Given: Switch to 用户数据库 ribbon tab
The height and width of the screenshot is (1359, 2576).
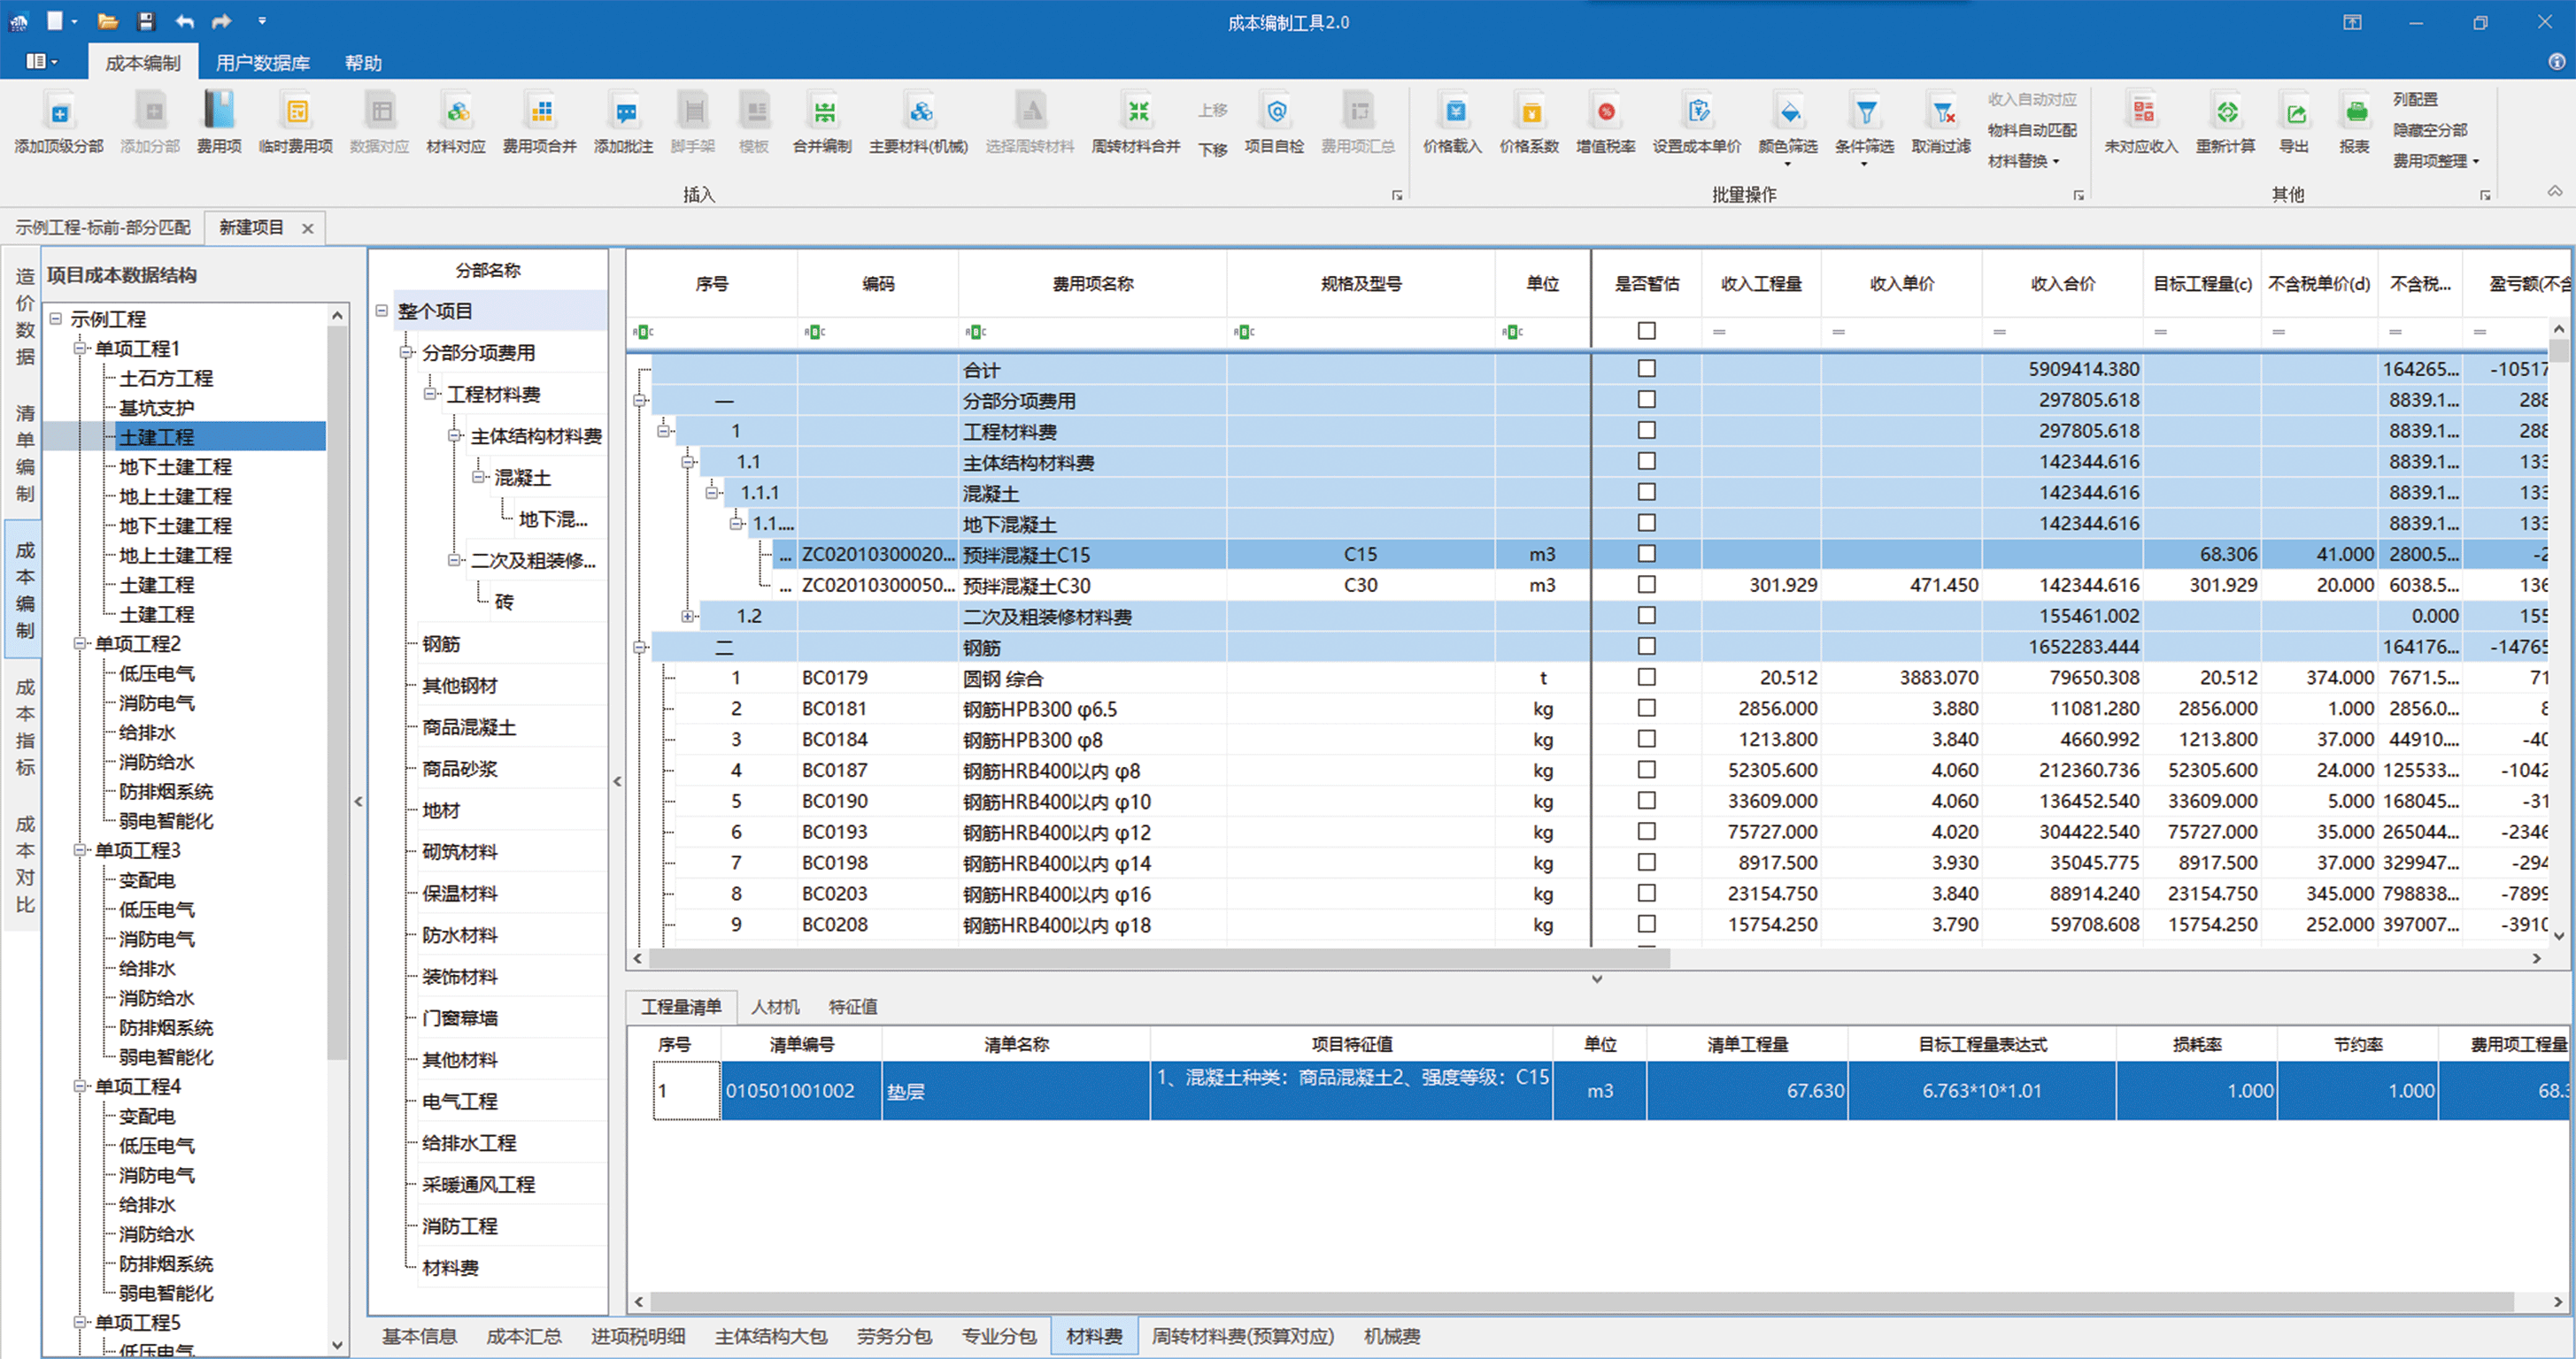Looking at the screenshot, I should click(262, 63).
